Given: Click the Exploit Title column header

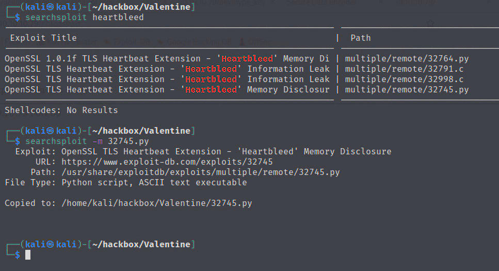Looking at the screenshot, I should (43, 38).
